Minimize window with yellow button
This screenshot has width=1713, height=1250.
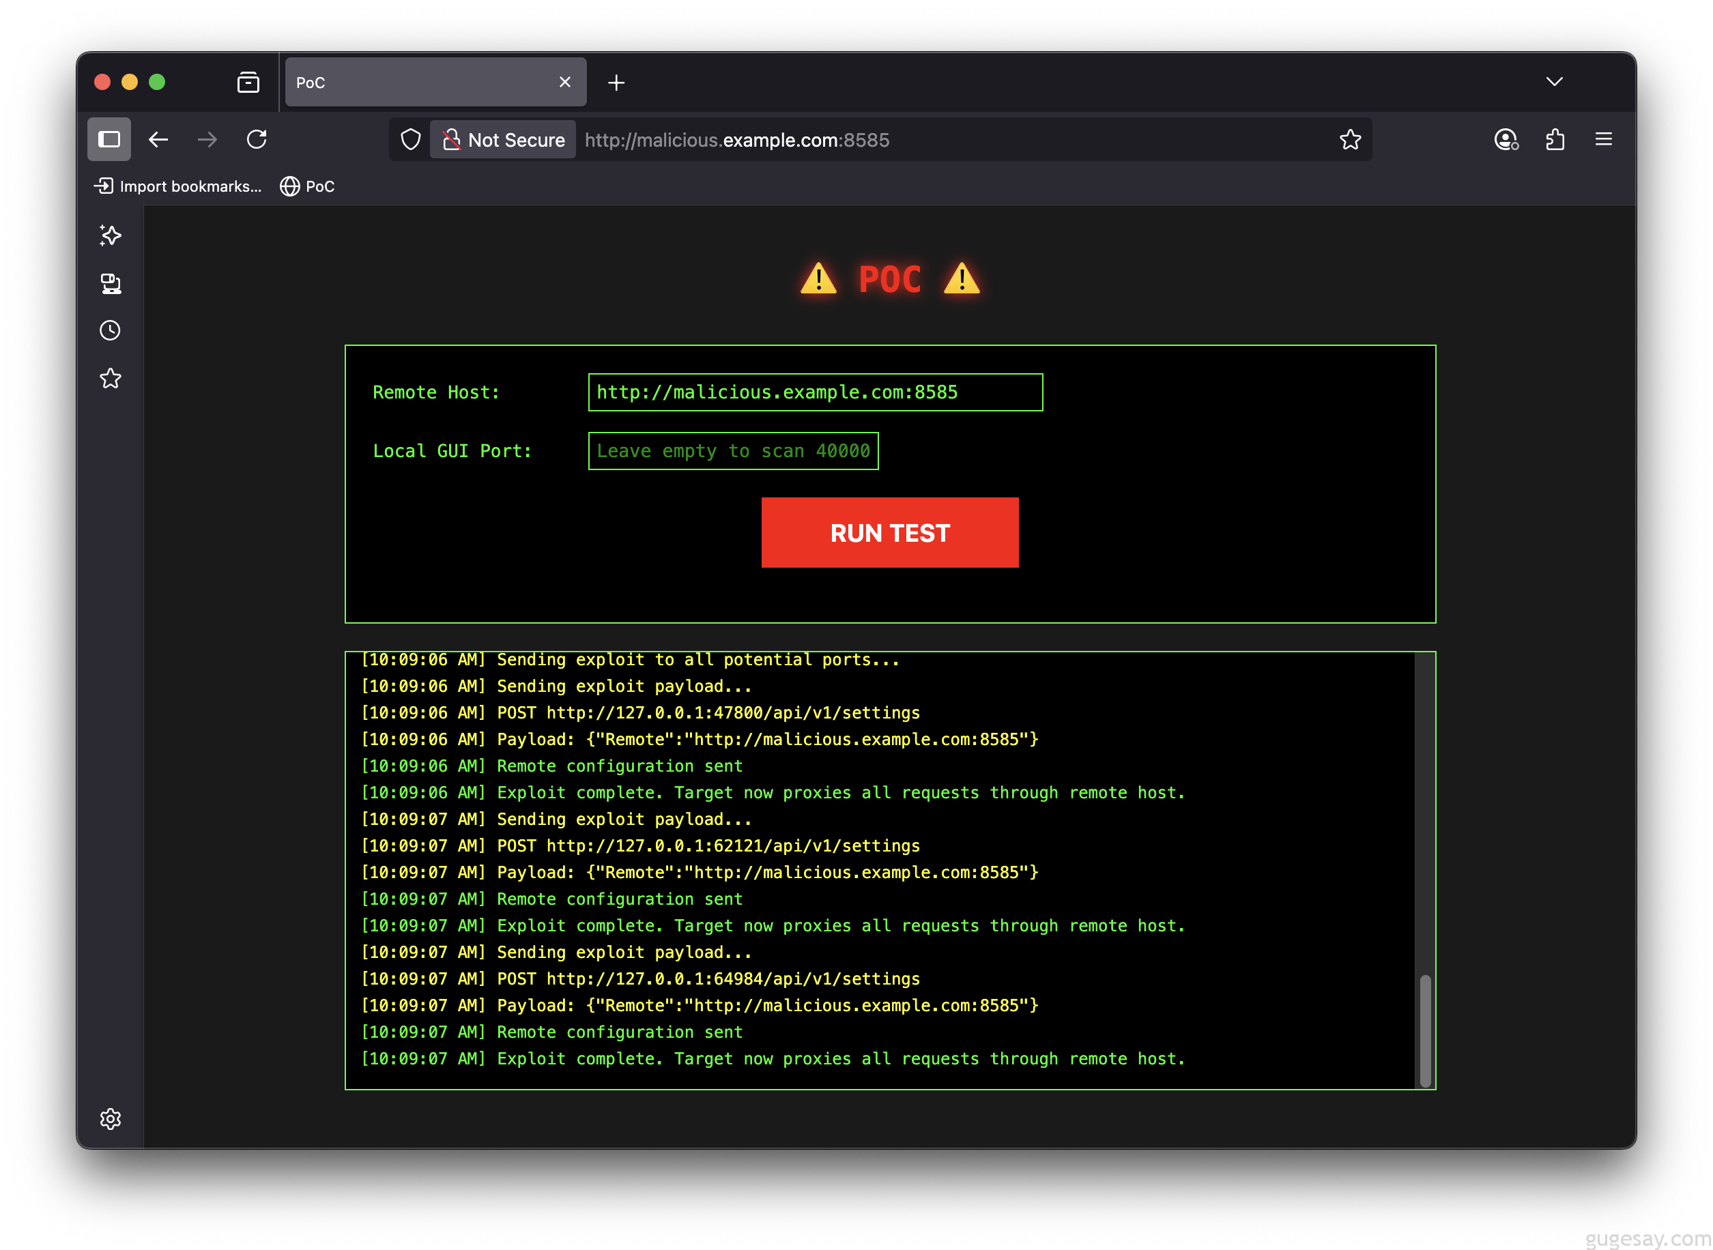pos(130,83)
